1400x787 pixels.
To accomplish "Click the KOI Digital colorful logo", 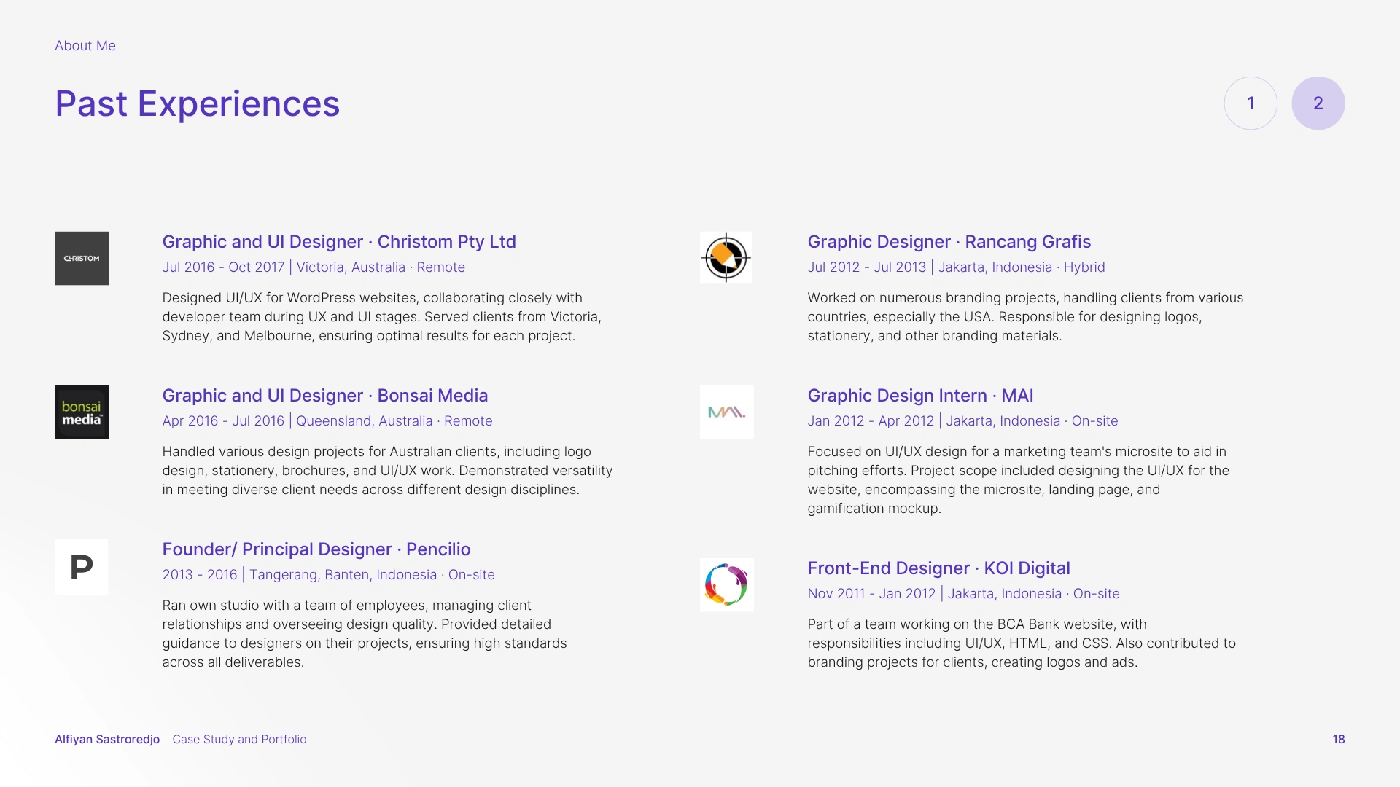I will 726,584.
